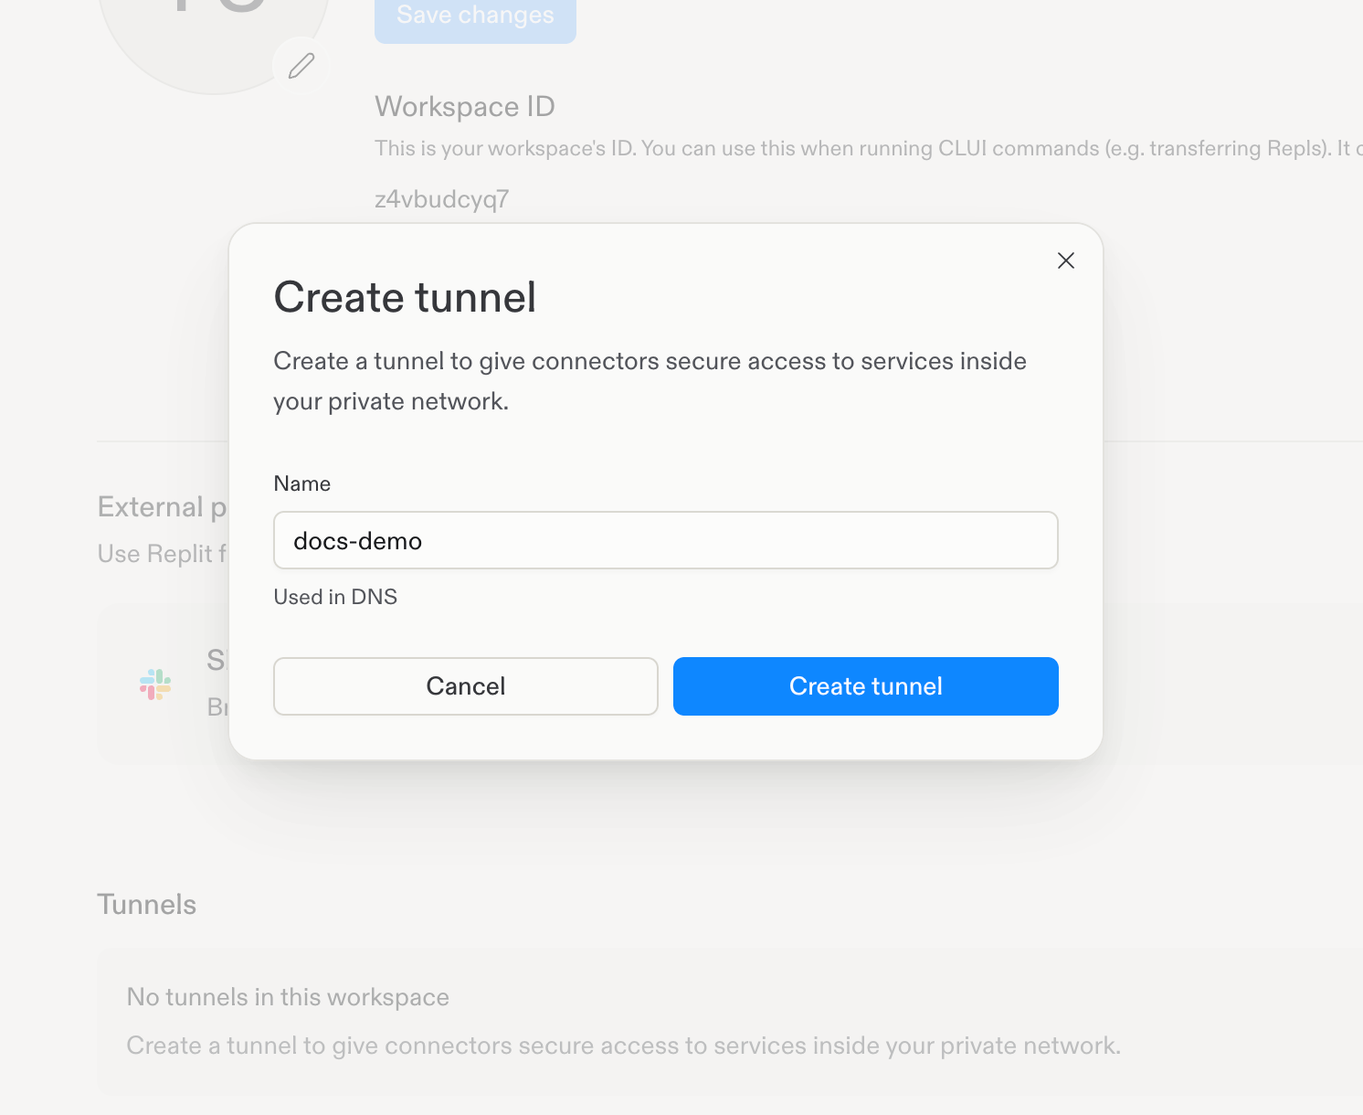Focus the Name input field containing docs-demo
Viewport: 1363px width, 1115px height.
[x=666, y=540]
